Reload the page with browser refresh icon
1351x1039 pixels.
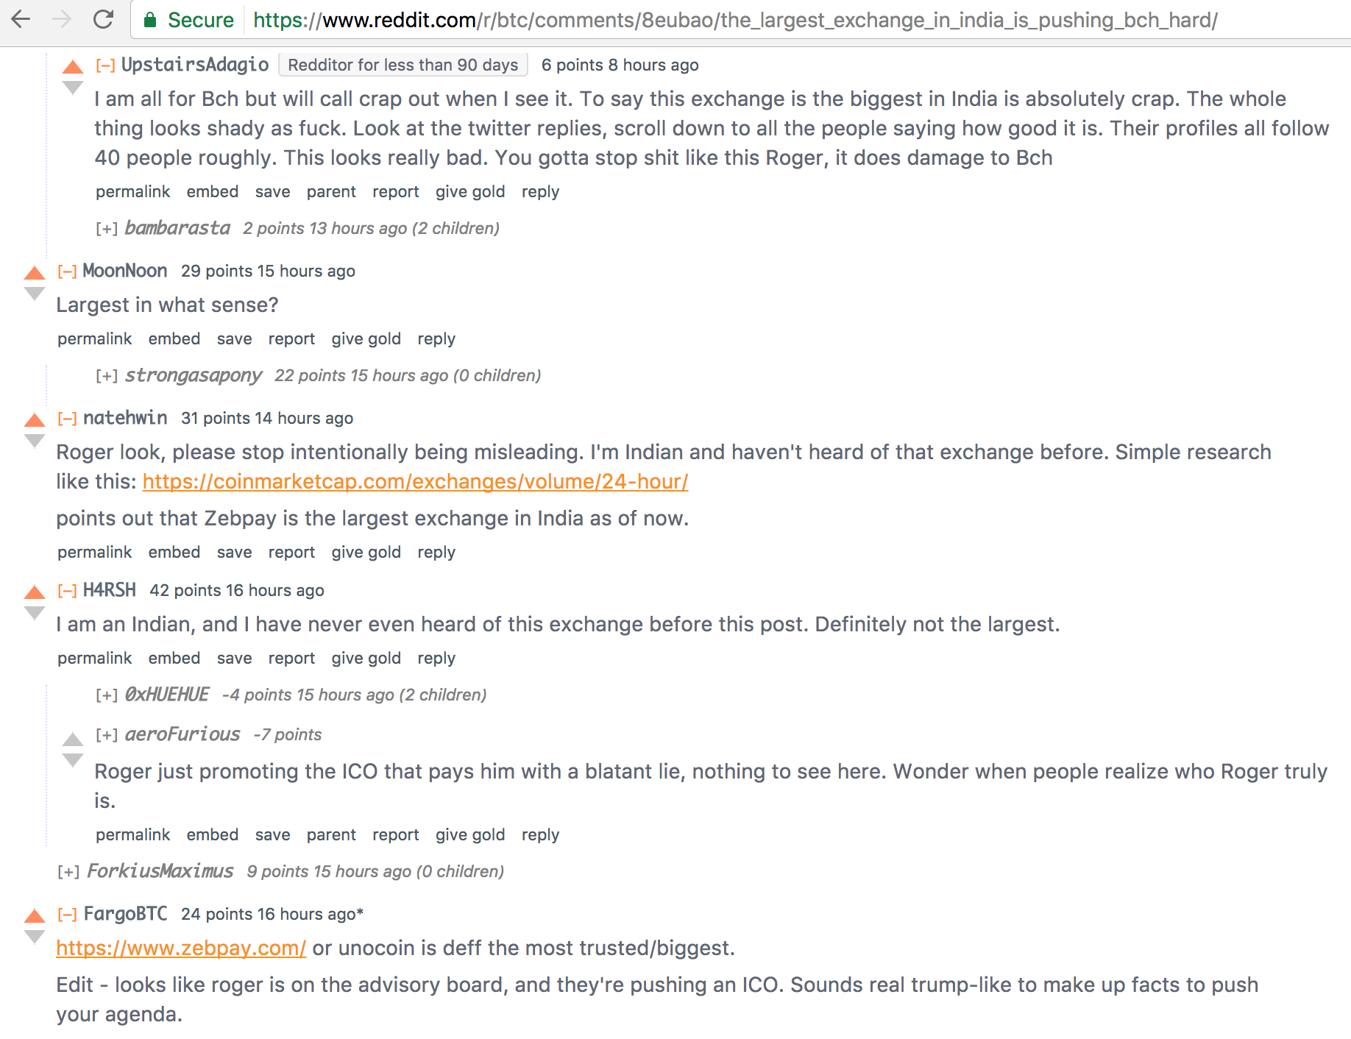104,20
